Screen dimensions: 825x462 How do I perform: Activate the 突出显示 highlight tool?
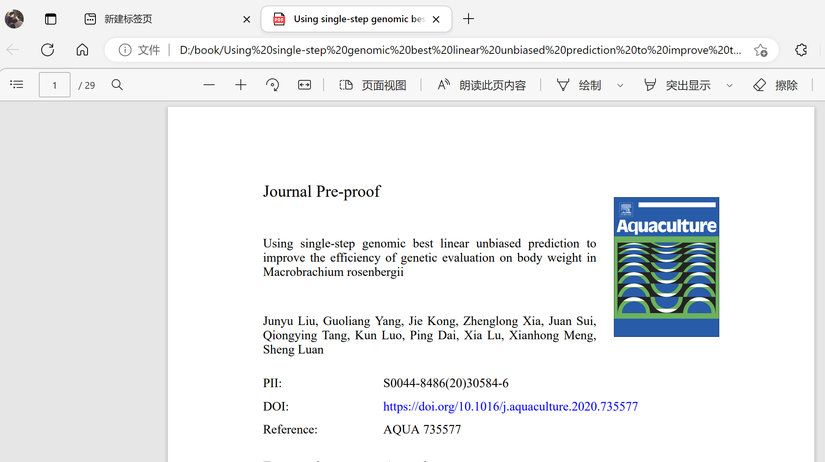coord(677,85)
